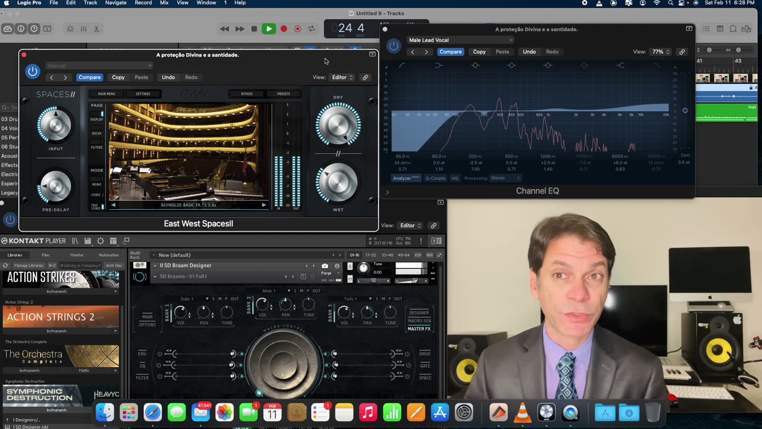The height and width of the screenshot is (429, 762).
Task: Click the concert hall image in SpacesII
Action: [x=188, y=152]
